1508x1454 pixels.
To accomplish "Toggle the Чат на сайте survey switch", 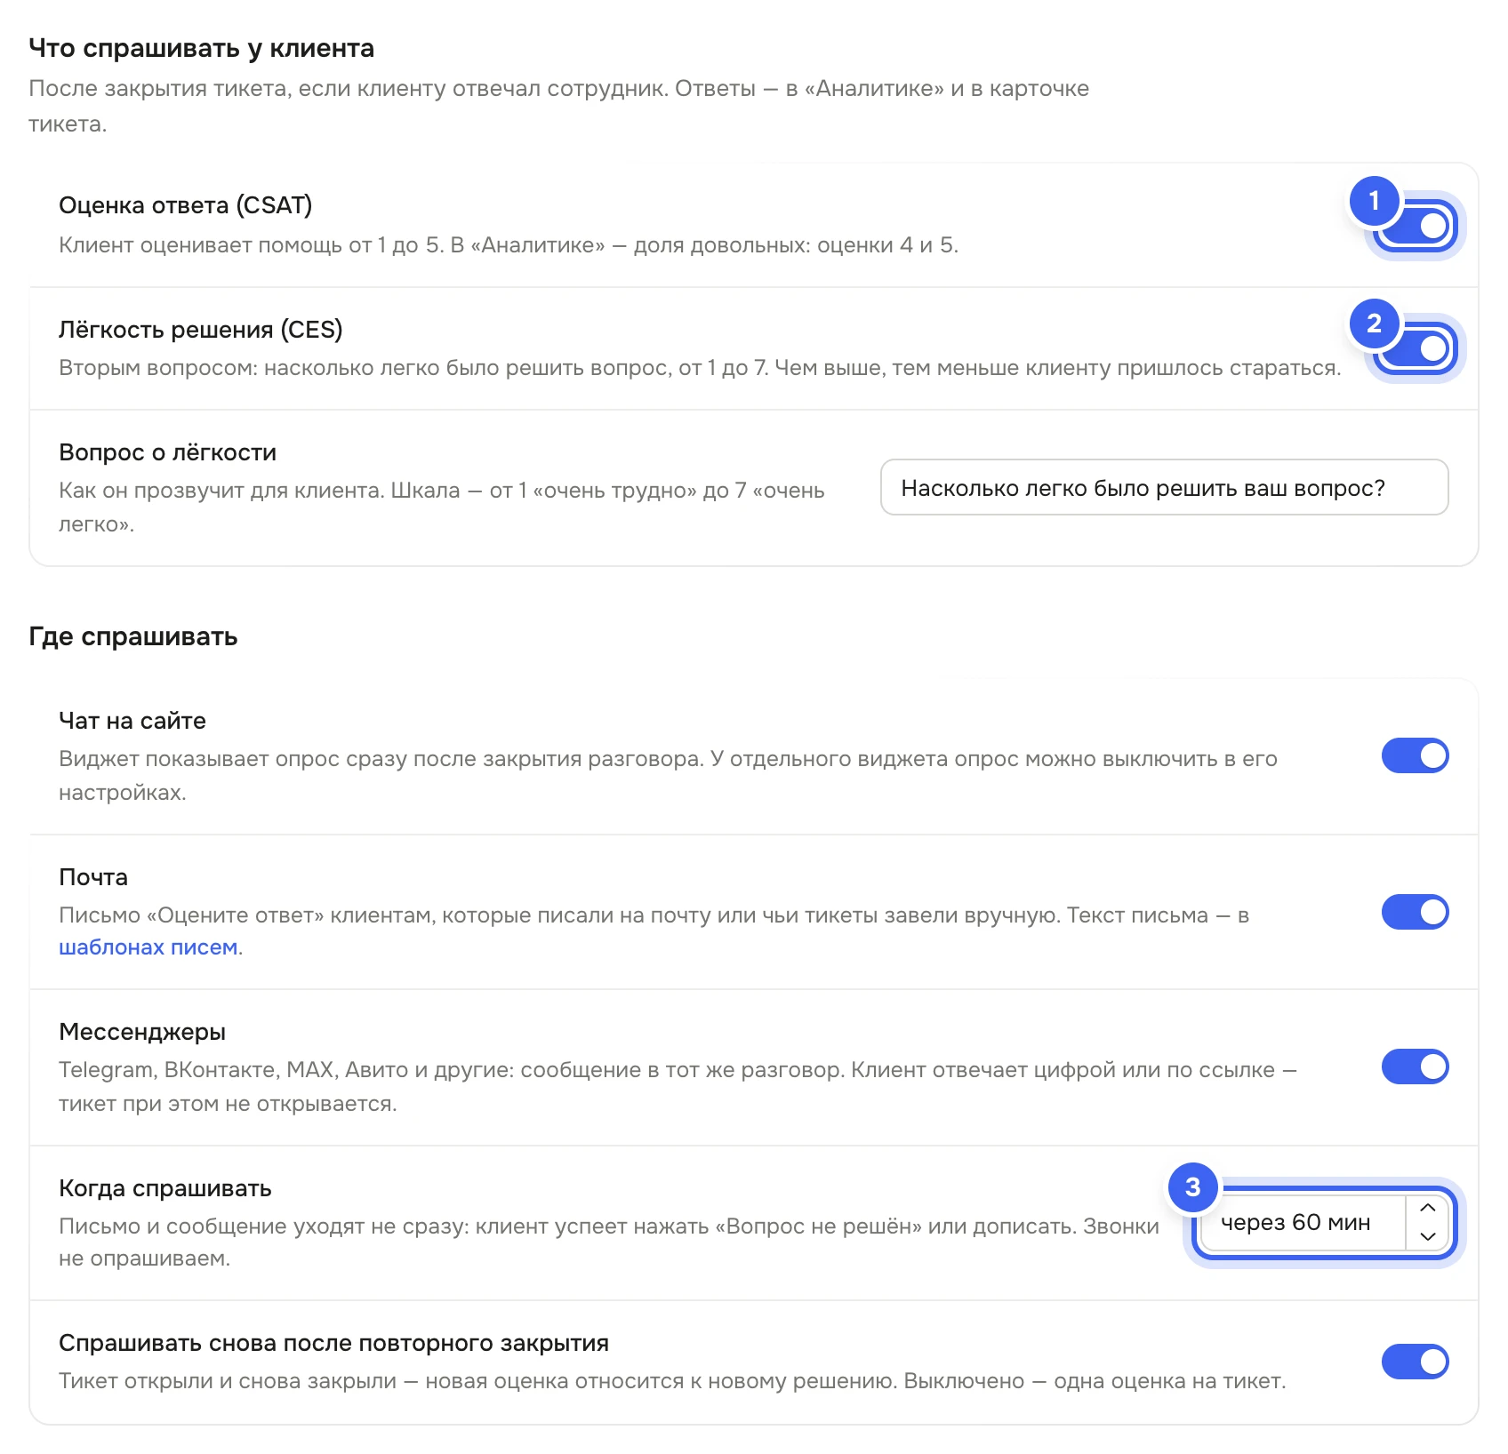I will pyautogui.click(x=1416, y=755).
